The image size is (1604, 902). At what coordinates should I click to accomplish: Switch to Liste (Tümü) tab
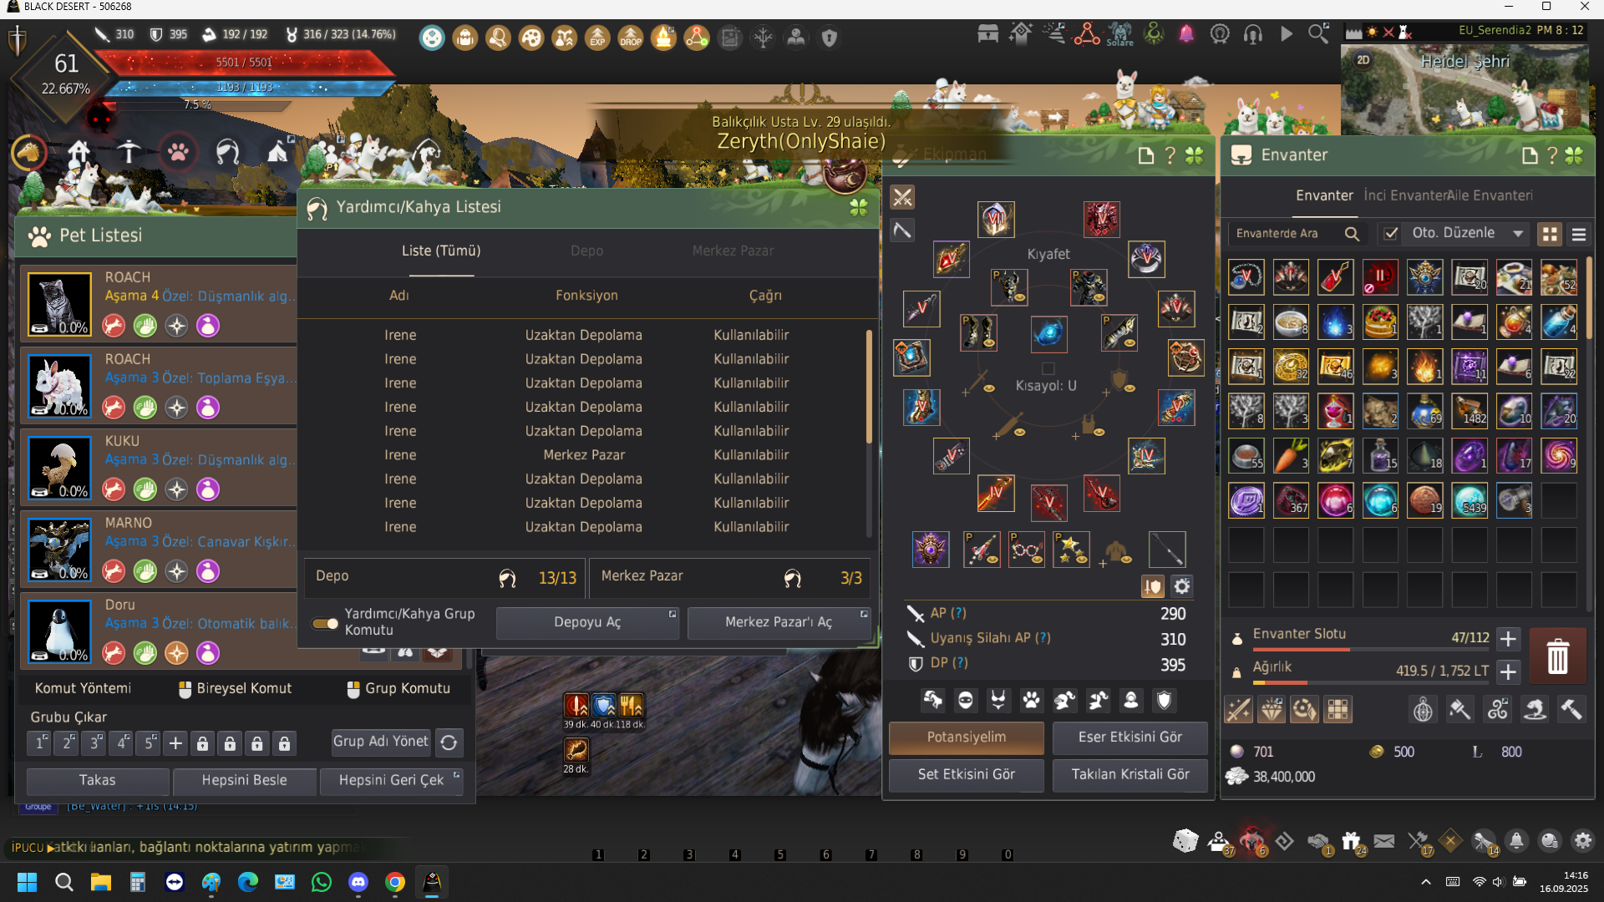tap(441, 251)
